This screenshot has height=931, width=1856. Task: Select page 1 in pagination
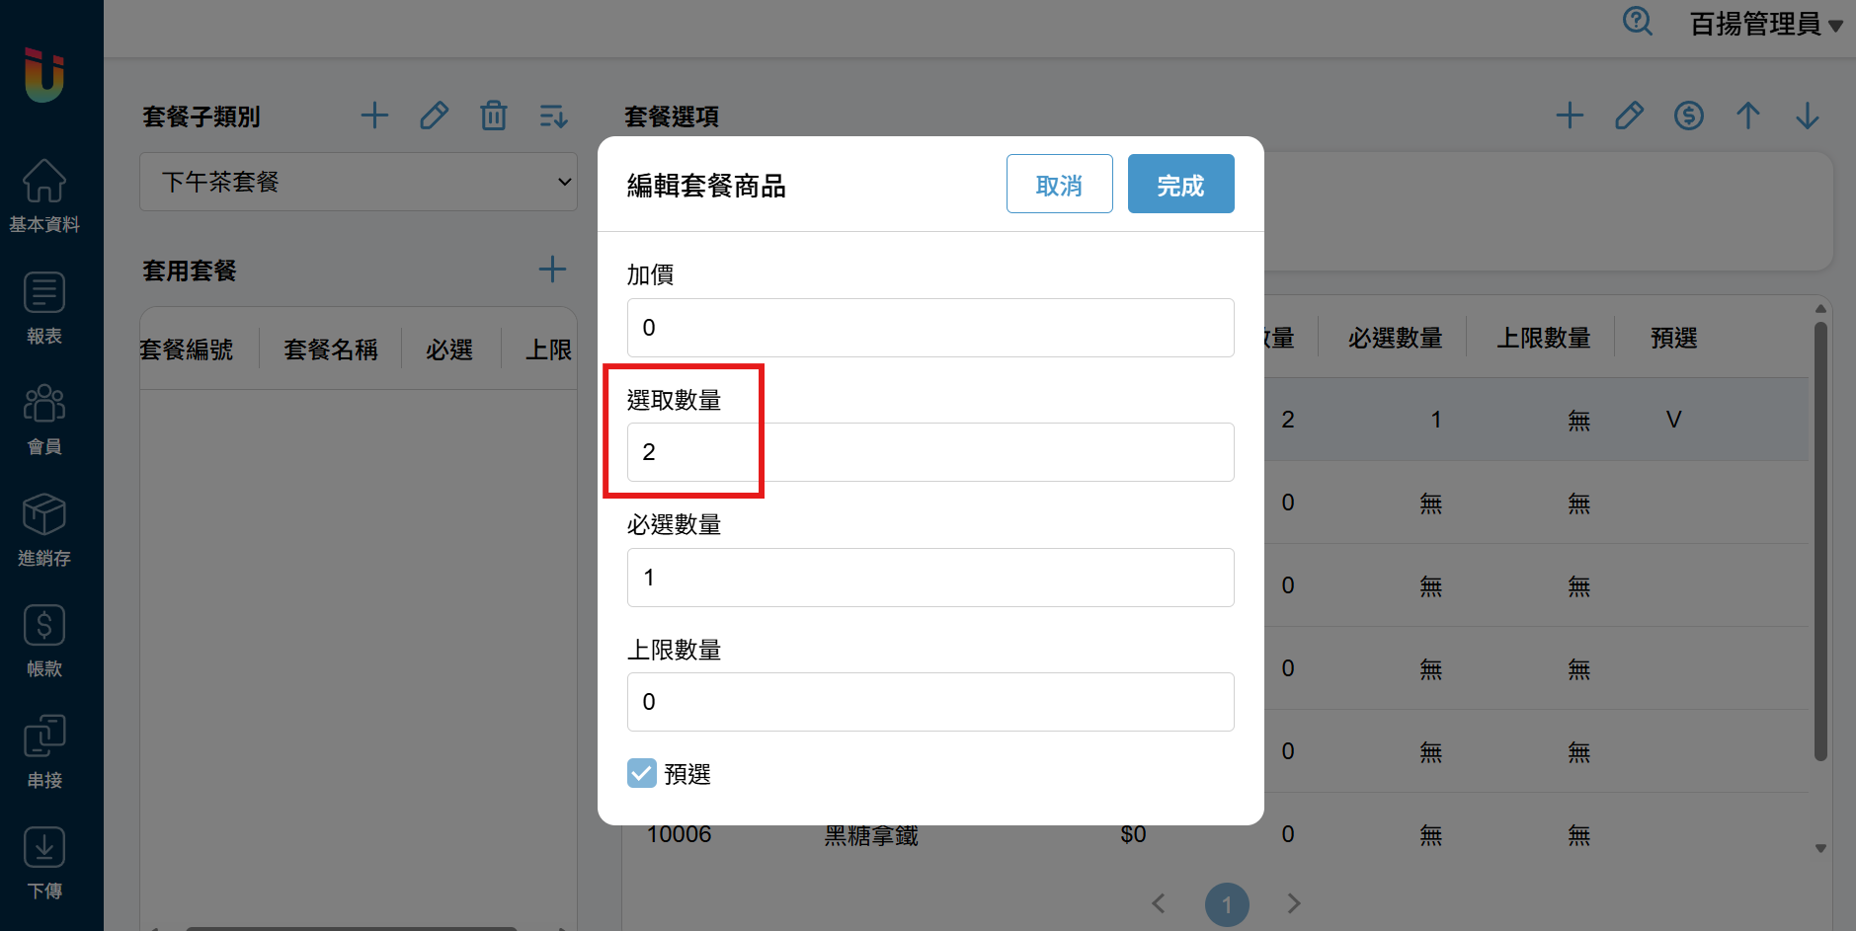1227,904
